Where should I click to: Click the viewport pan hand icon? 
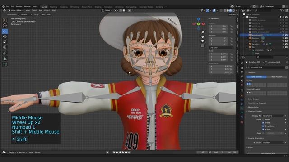203,36
